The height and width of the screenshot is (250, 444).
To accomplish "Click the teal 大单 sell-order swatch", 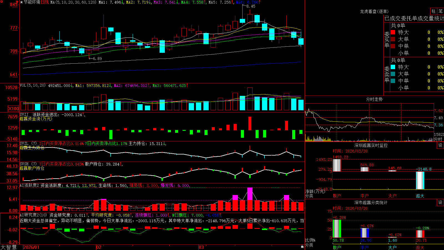I will [x=393, y=74].
